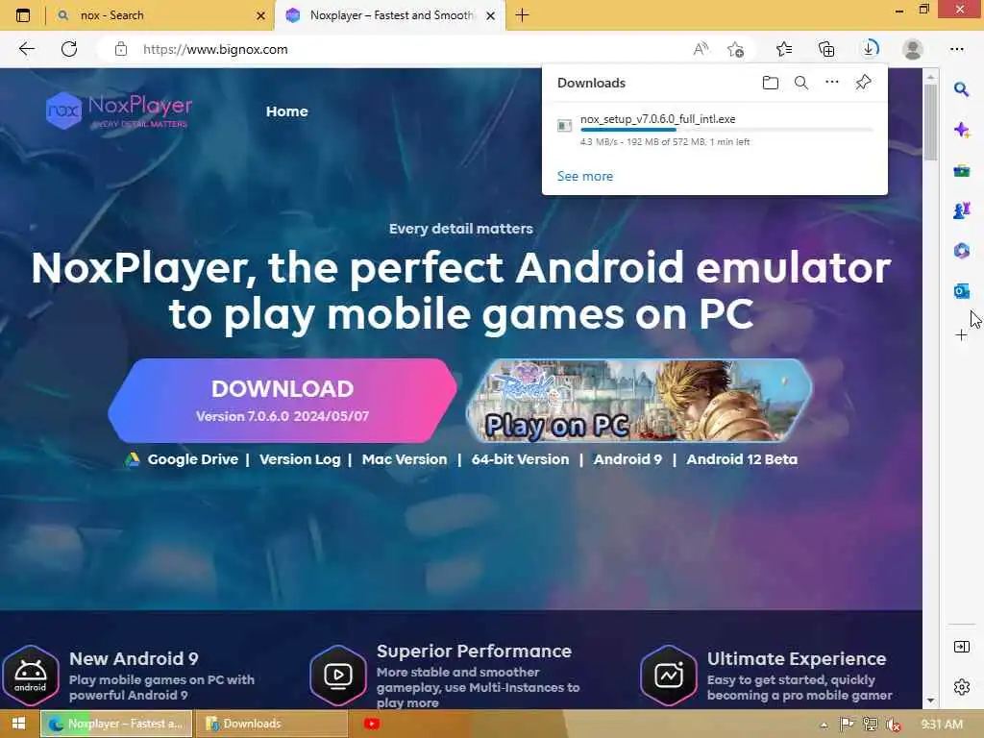
Task: Click the 9:31 AM taskbar clock
Action: [x=942, y=725]
